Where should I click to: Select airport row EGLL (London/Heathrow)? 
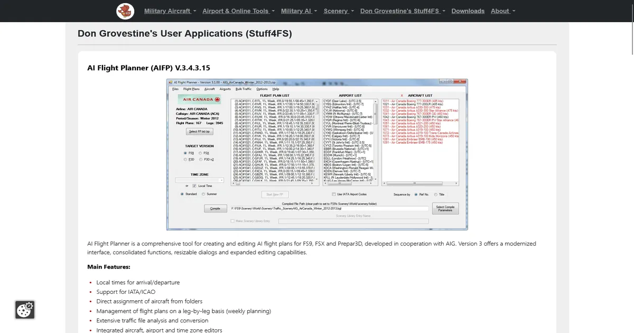[x=345, y=158]
